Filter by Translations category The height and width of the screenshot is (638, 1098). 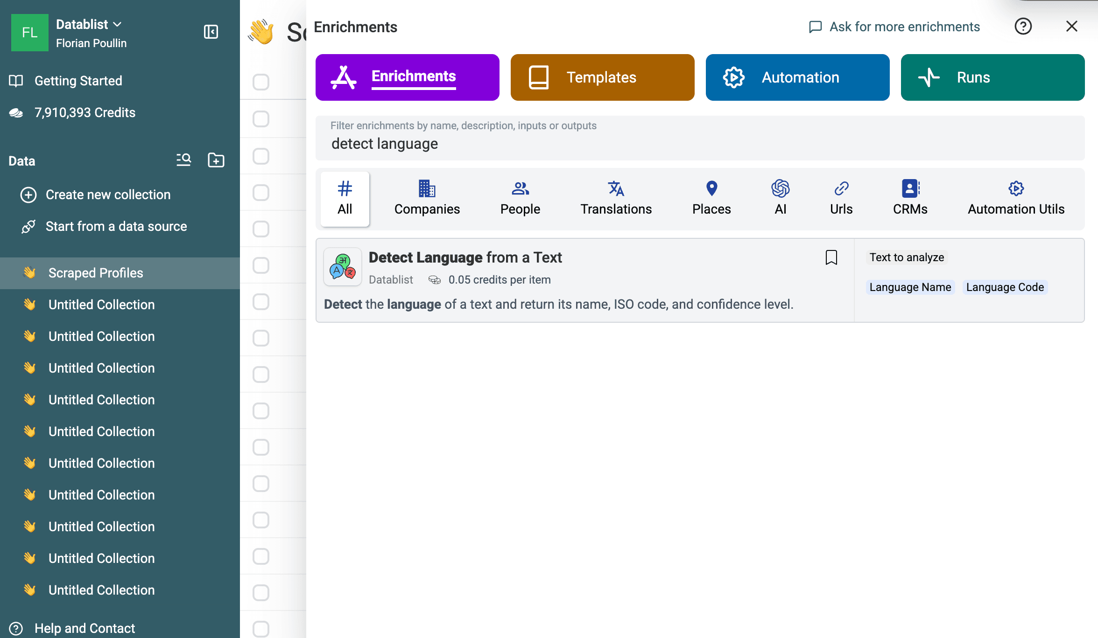pos(616,199)
